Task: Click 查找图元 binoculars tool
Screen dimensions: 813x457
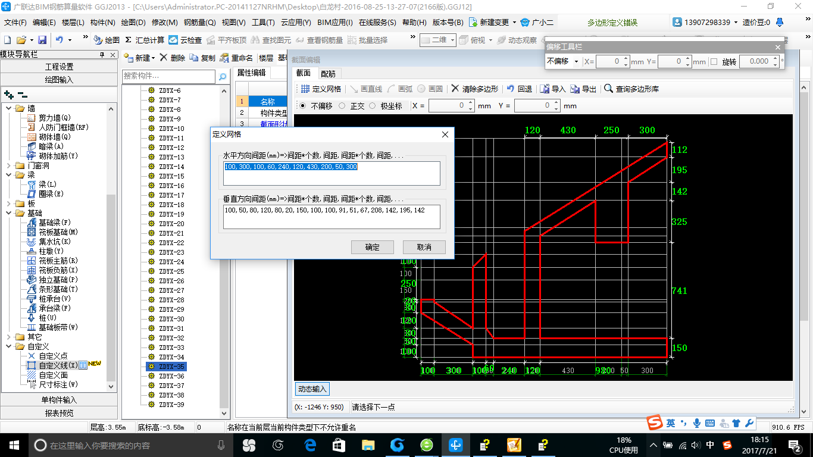Action: point(271,40)
